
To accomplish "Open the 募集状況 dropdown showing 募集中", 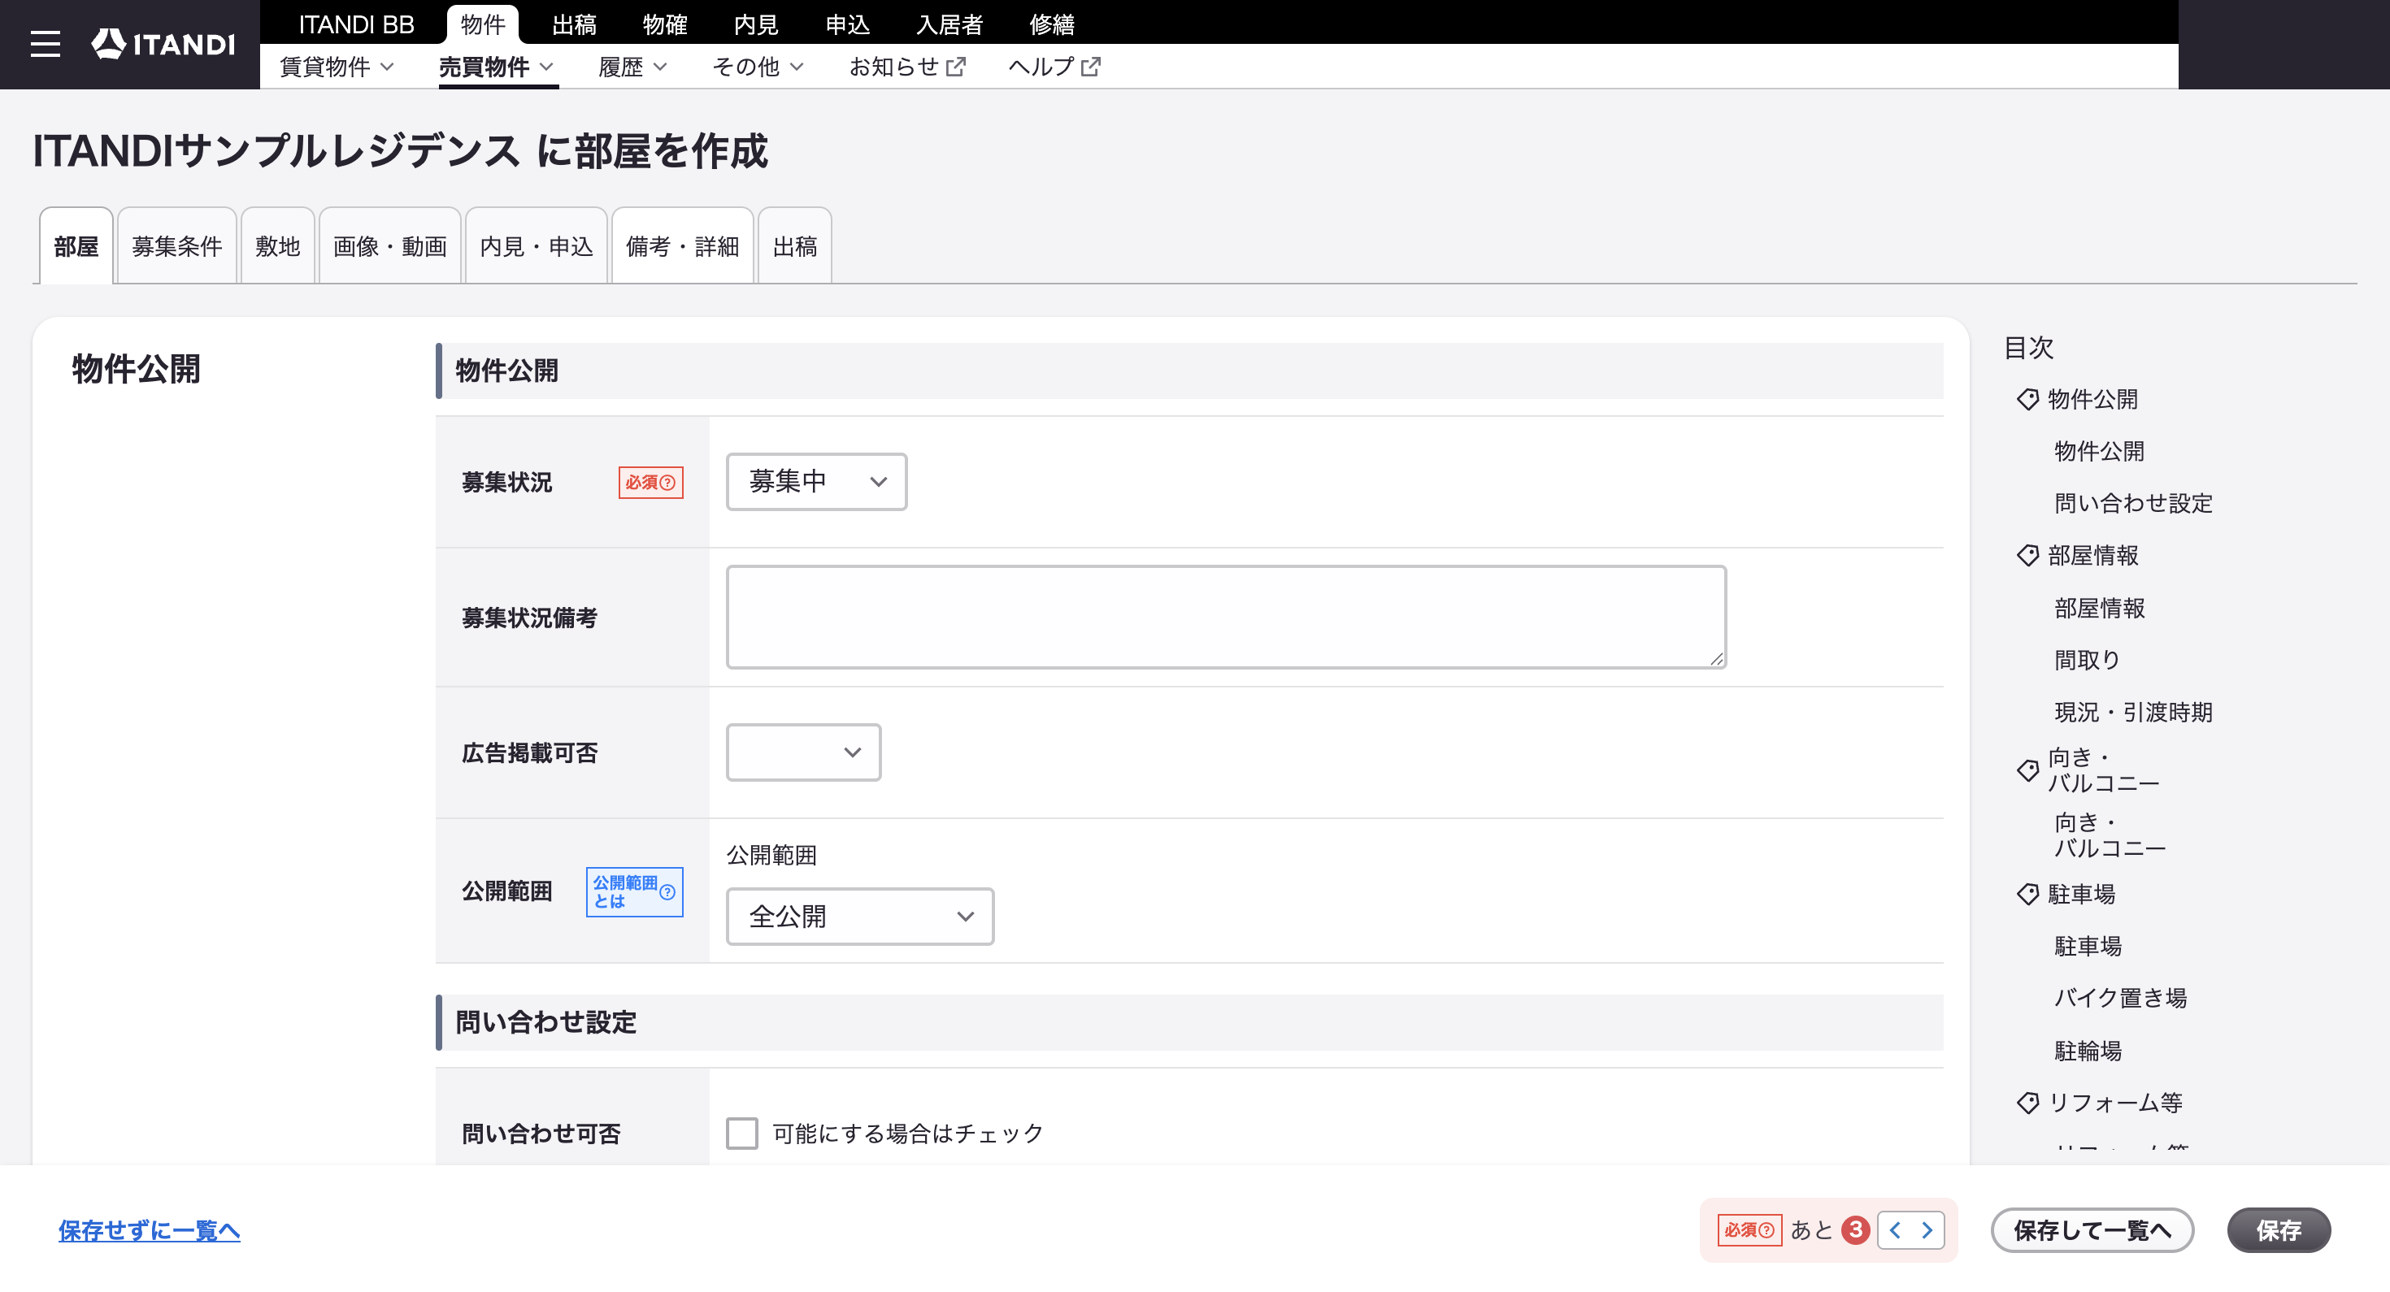I will (x=816, y=481).
